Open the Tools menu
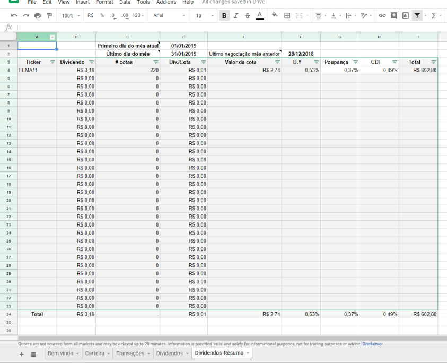The height and width of the screenshot is (363, 447). click(x=143, y=2)
